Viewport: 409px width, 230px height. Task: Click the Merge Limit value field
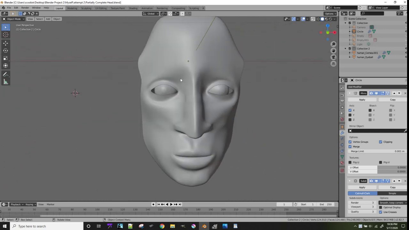pyautogui.click(x=377, y=151)
